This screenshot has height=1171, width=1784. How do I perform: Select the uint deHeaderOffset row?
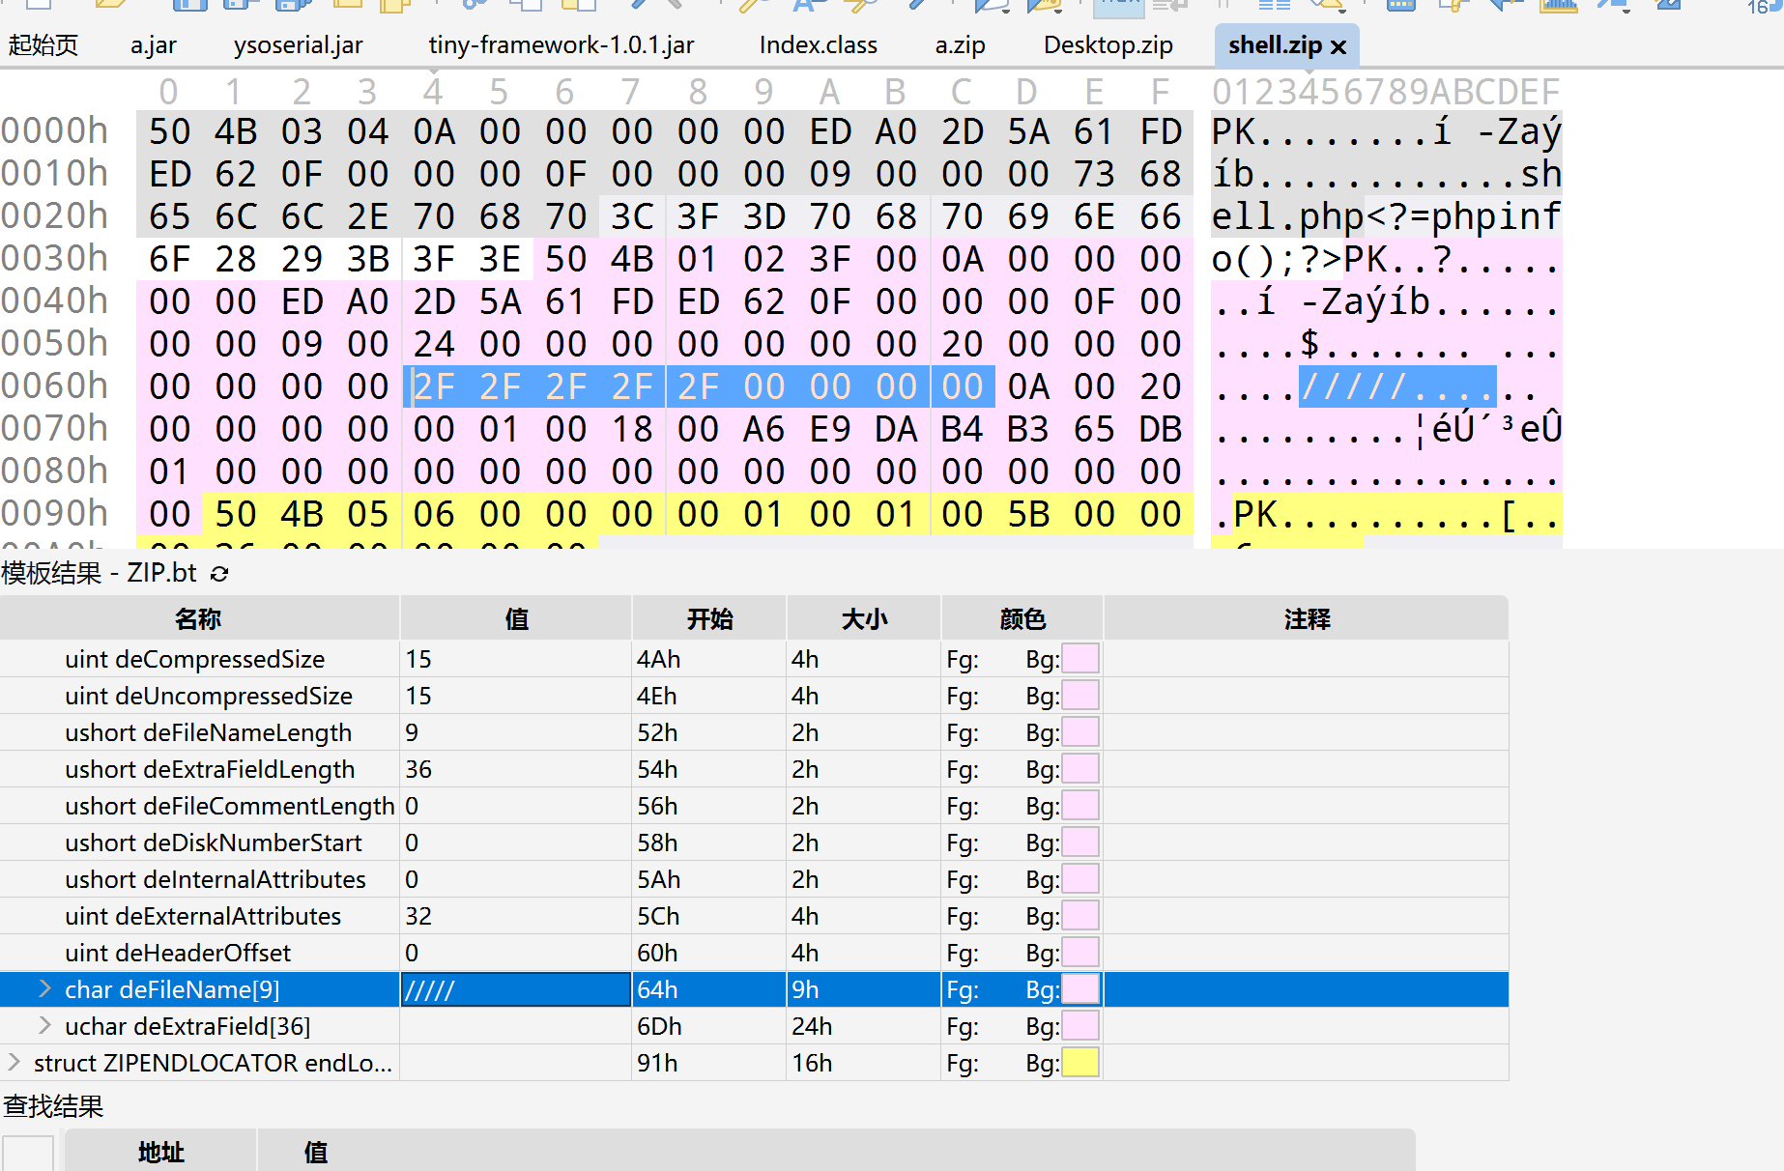coord(178,953)
